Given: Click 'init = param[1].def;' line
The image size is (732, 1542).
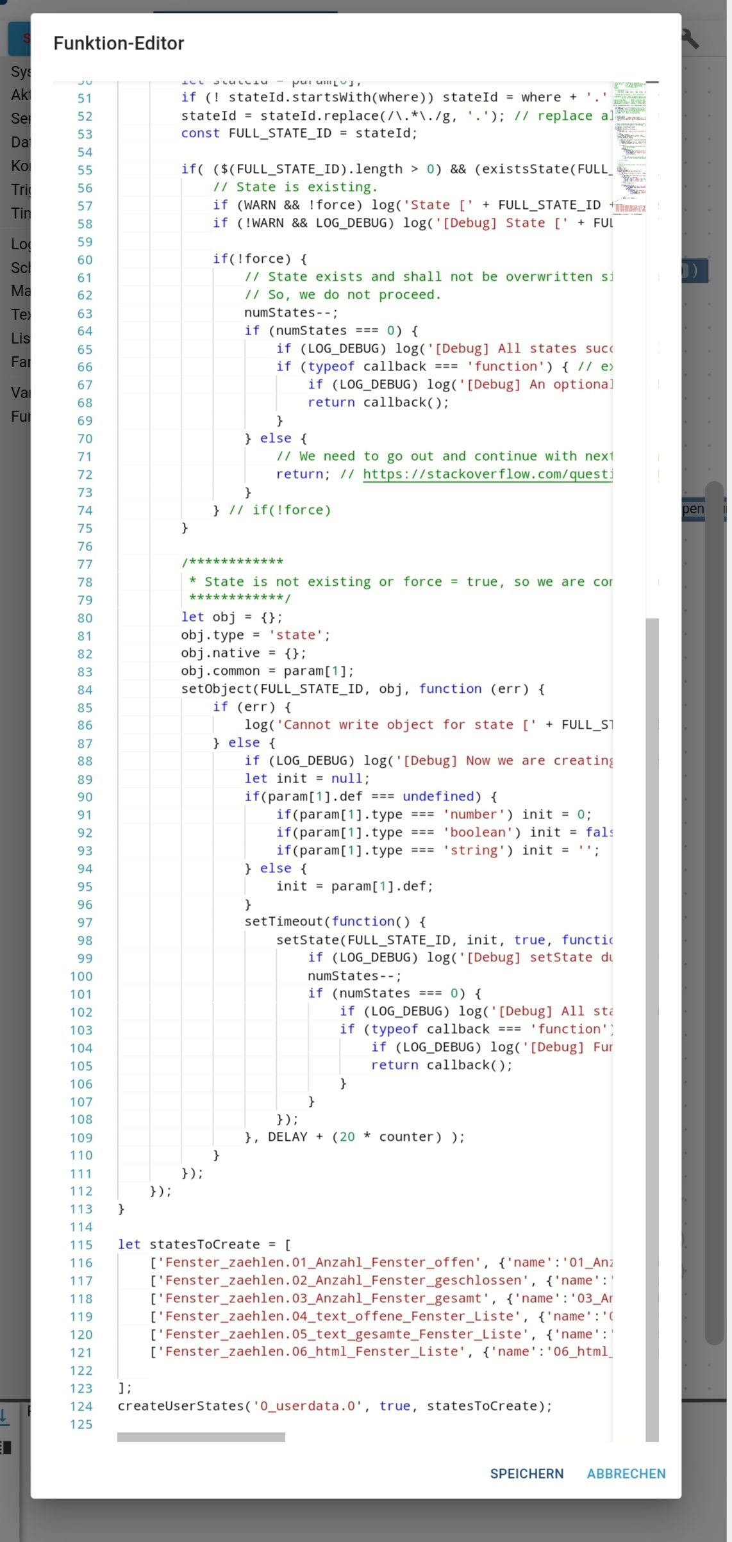Looking at the screenshot, I should (354, 886).
